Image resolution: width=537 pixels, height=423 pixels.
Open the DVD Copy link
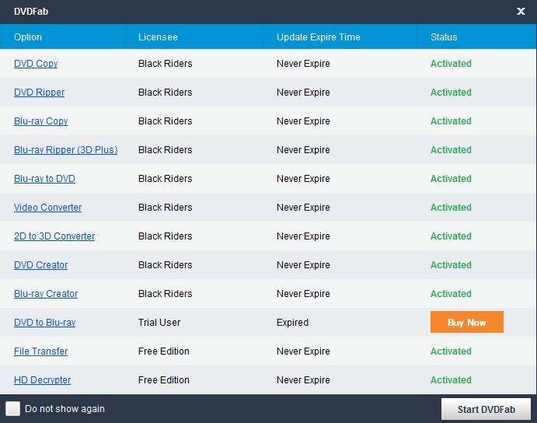click(36, 64)
